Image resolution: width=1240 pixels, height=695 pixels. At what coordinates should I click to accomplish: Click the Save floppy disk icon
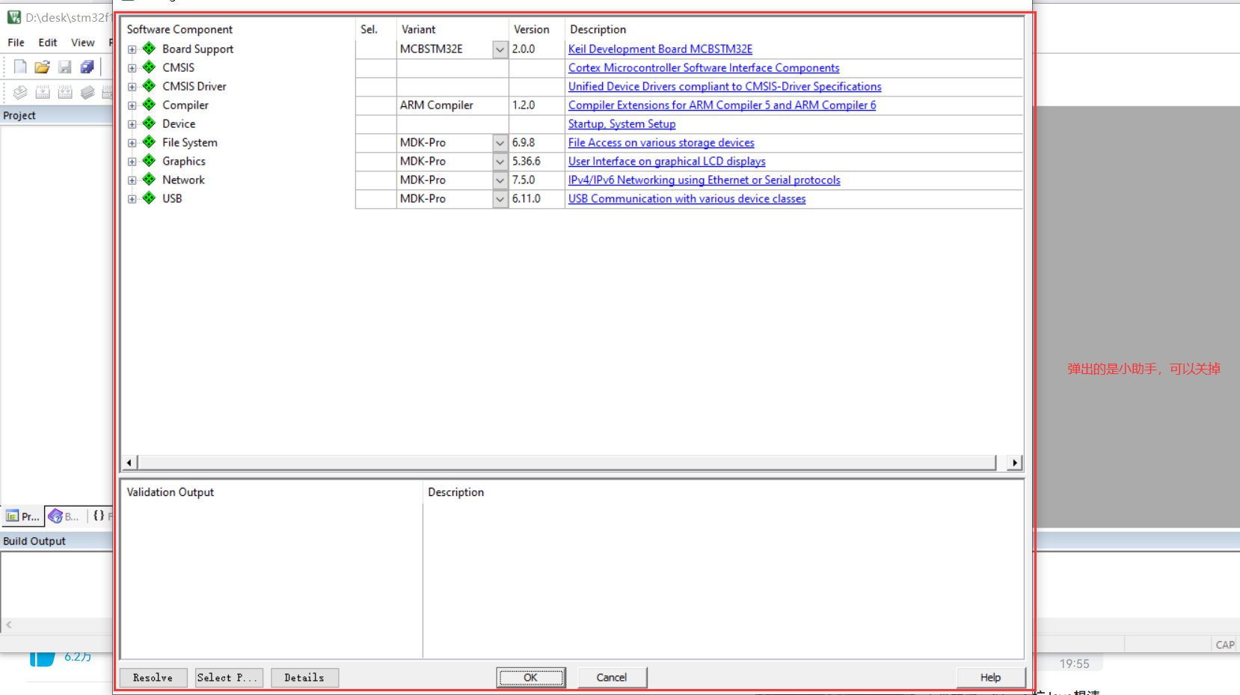click(x=65, y=67)
